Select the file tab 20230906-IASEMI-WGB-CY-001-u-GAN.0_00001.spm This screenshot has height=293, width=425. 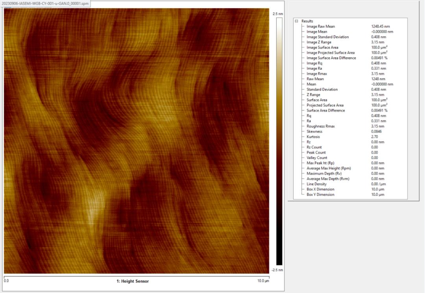pyautogui.click(x=45, y=4)
